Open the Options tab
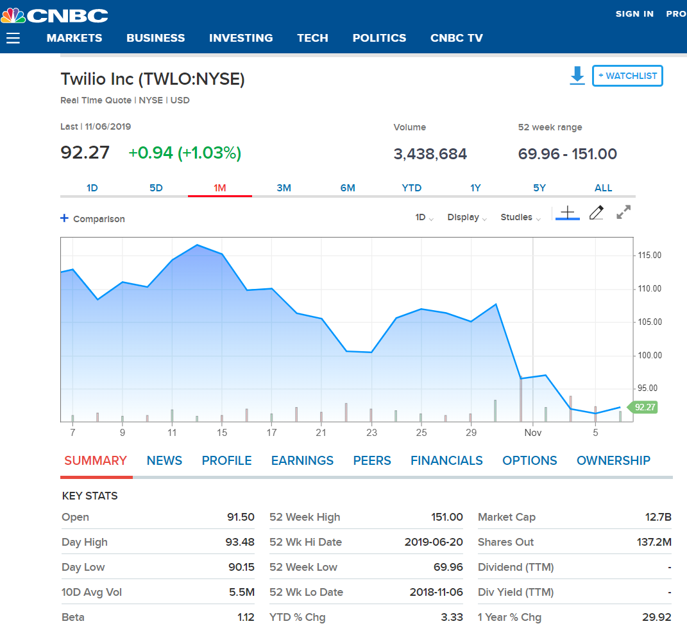 [530, 460]
